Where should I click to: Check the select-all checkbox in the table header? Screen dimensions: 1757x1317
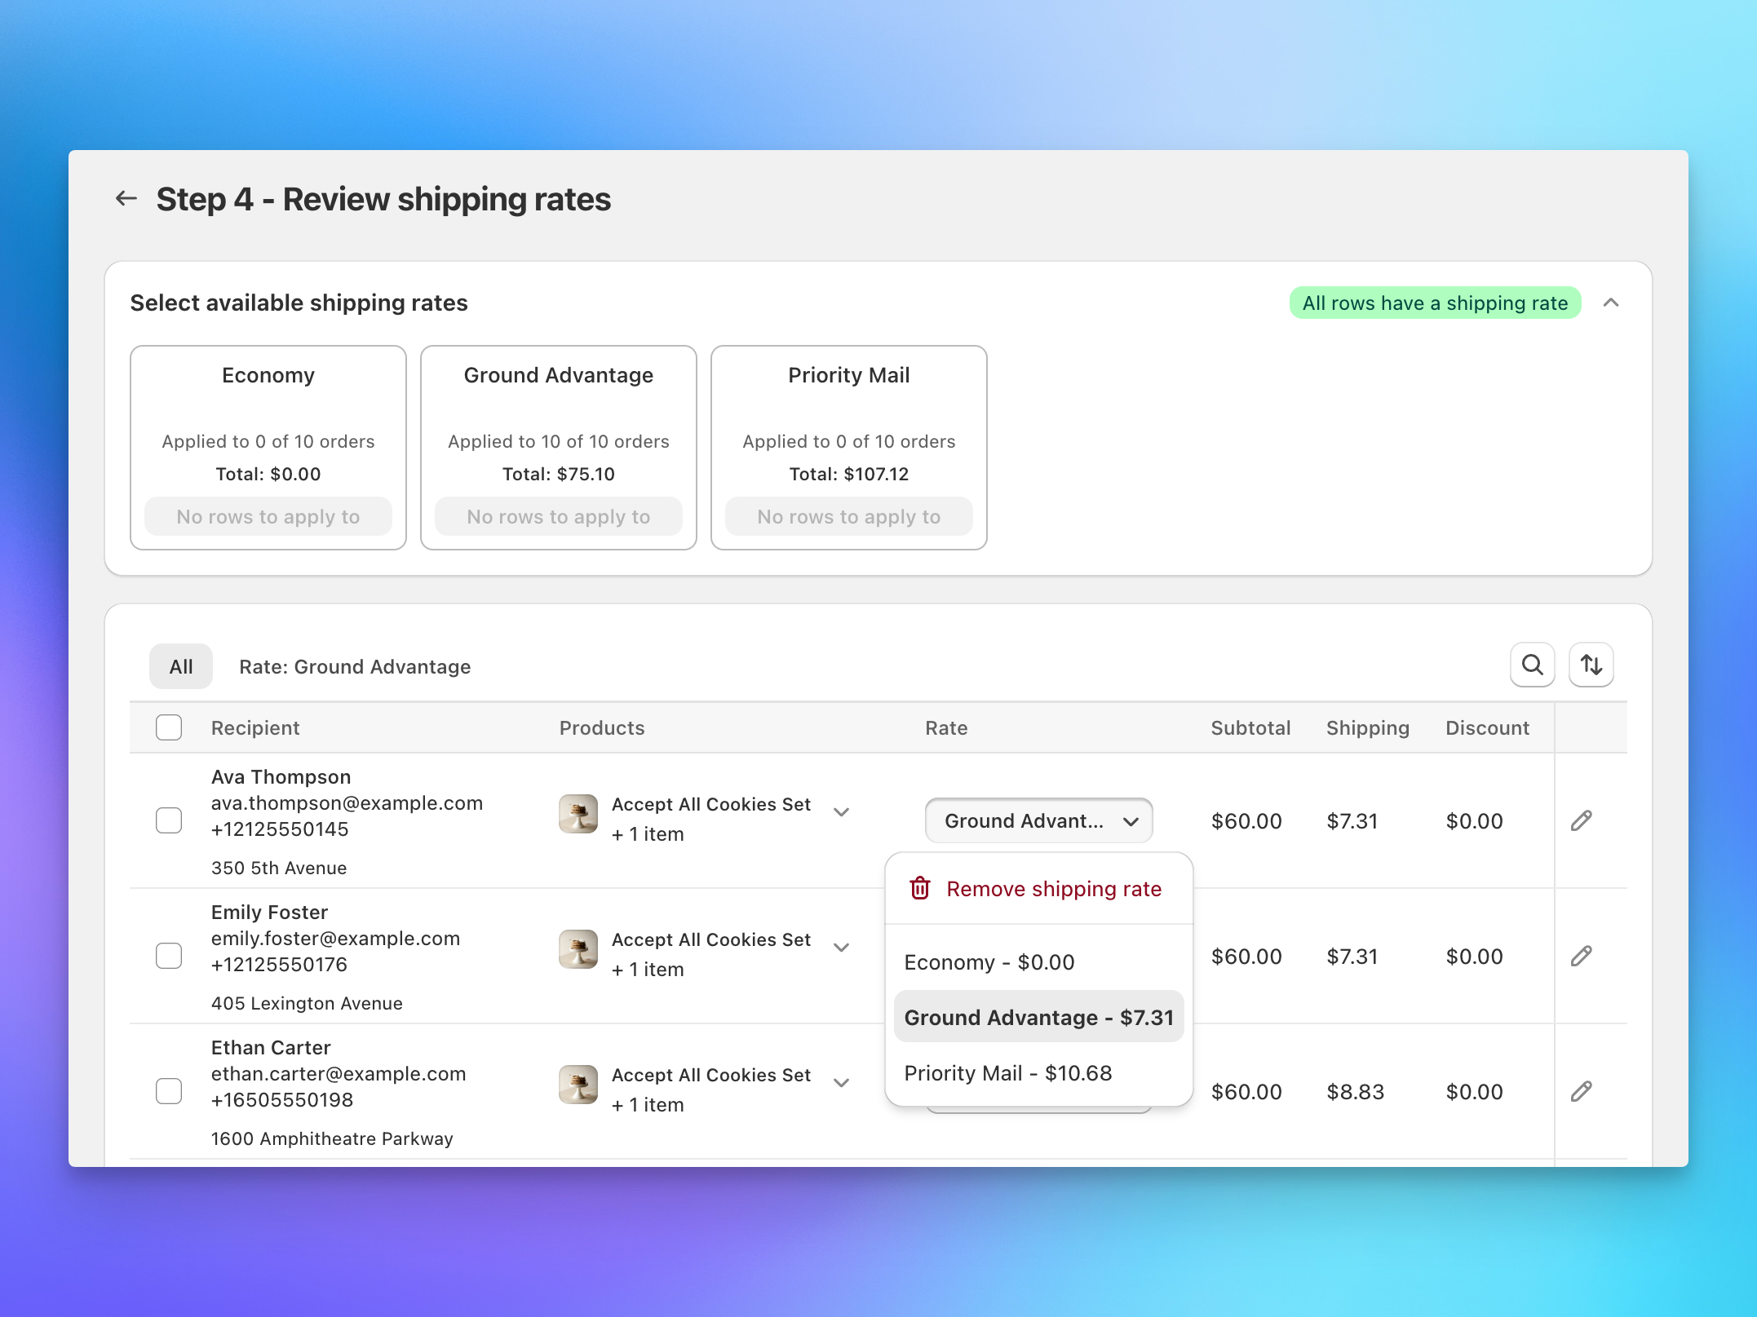click(169, 727)
